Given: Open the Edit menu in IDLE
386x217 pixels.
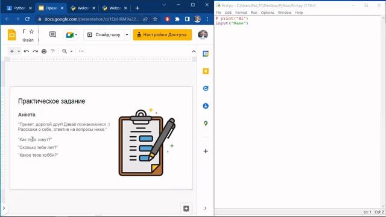Looking at the screenshot, I should pyautogui.click(x=228, y=13).
